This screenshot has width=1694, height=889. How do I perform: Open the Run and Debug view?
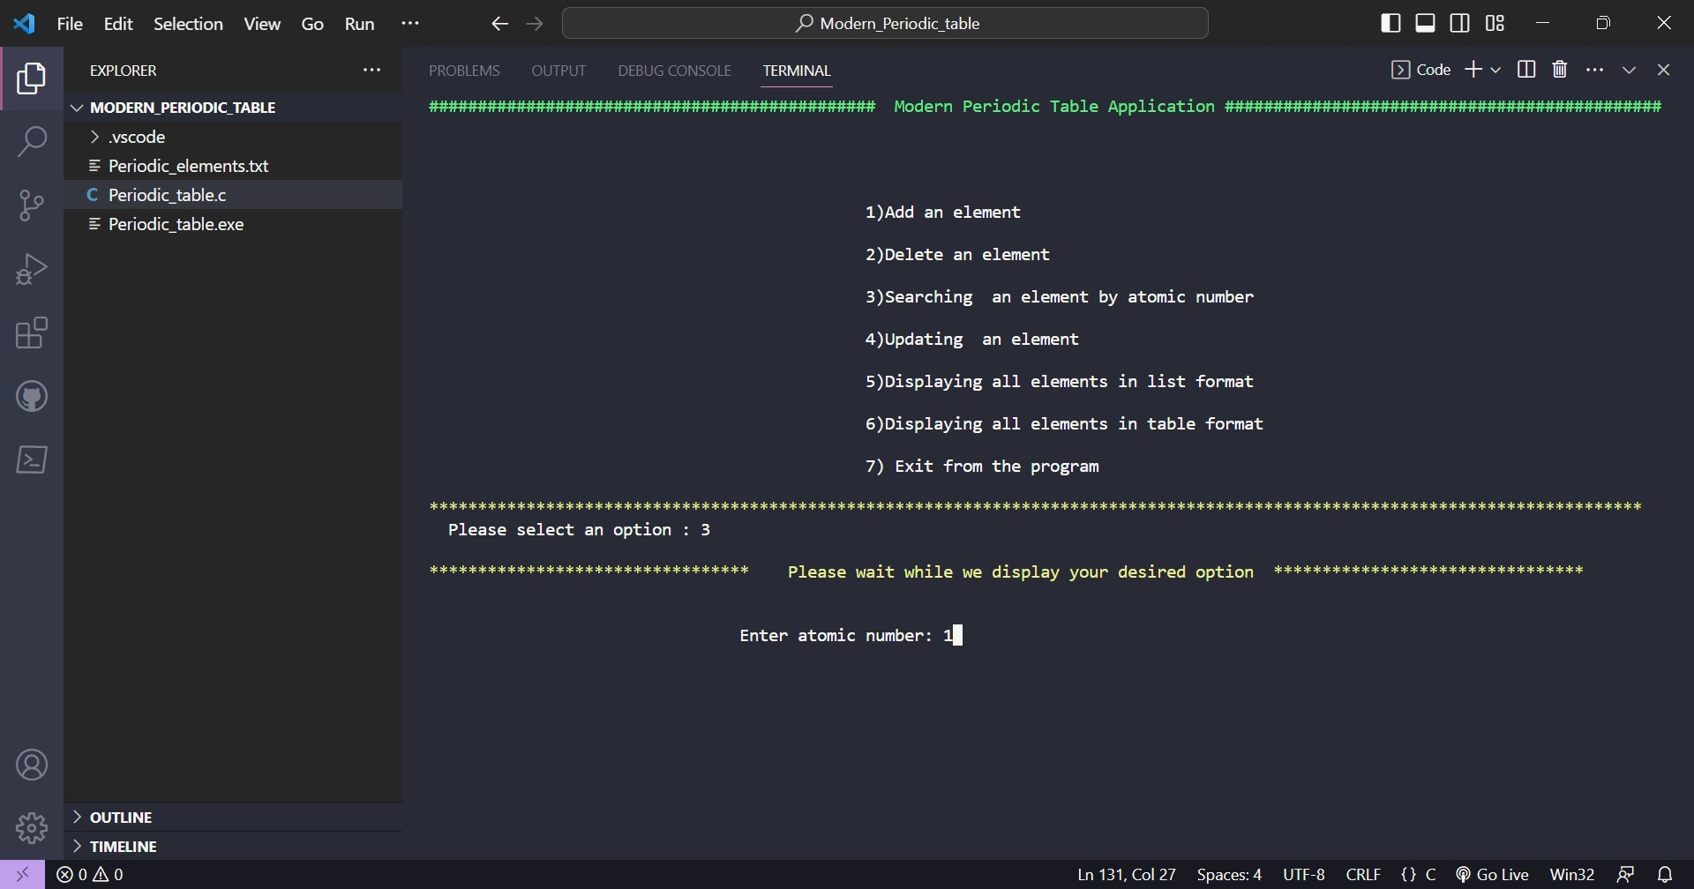(x=31, y=268)
